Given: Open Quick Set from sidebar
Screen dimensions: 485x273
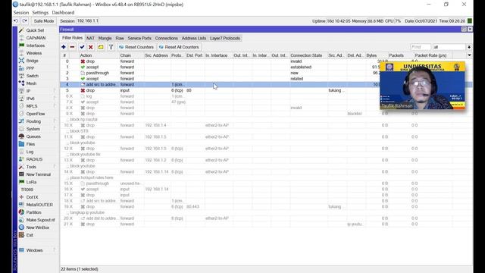Looking at the screenshot, I should [35, 30].
